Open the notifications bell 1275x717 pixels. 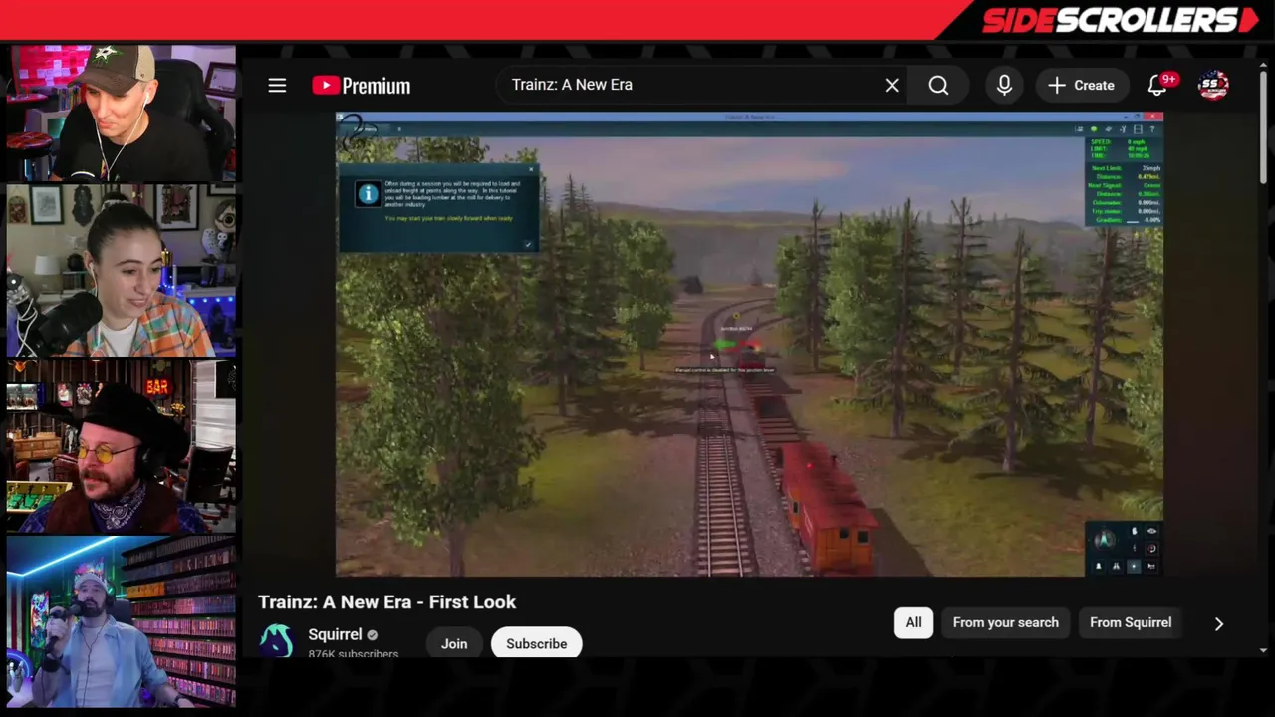coord(1158,85)
